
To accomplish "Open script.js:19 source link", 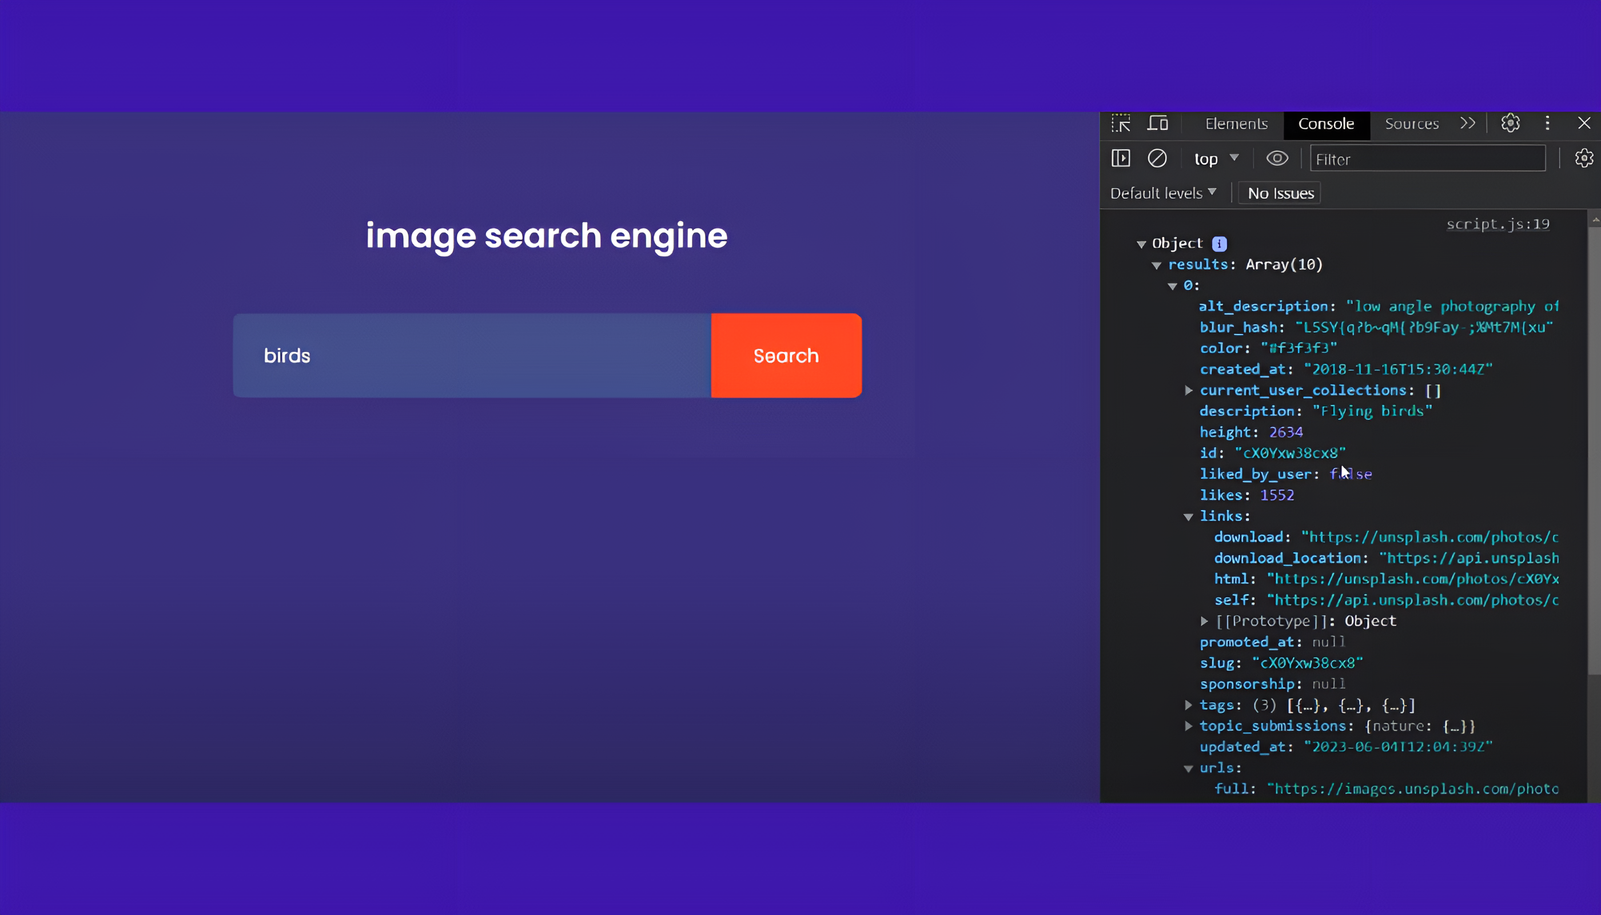I will [1498, 224].
